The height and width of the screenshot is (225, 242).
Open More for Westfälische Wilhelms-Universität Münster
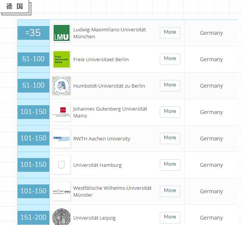pos(170,191)
